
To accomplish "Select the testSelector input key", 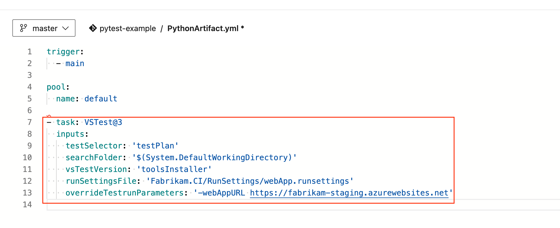I will 93,145.
